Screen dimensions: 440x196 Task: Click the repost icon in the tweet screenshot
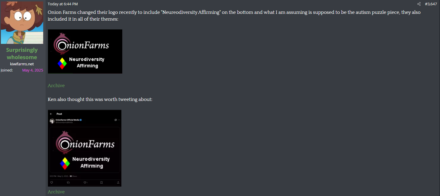coord(68,182)
